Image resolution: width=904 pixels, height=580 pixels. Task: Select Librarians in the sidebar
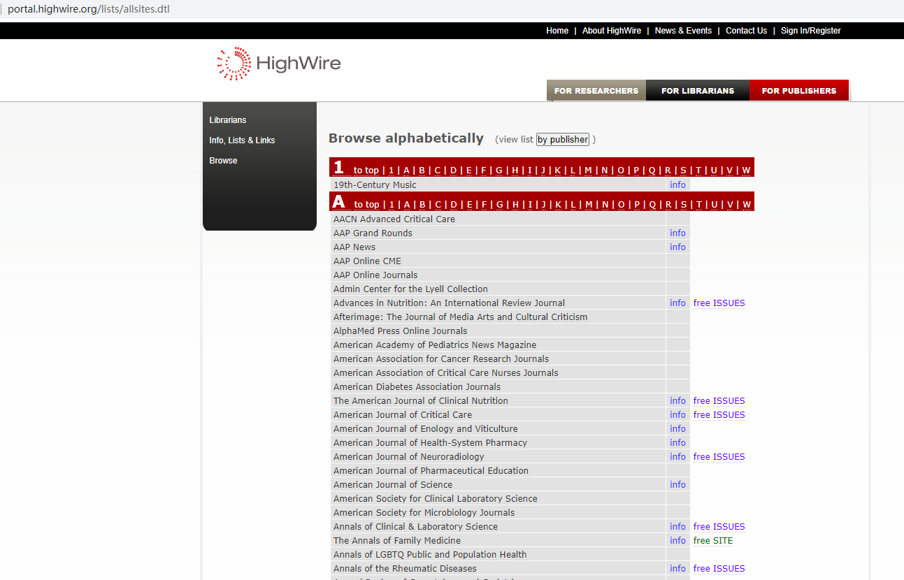(x=227, y=120)
